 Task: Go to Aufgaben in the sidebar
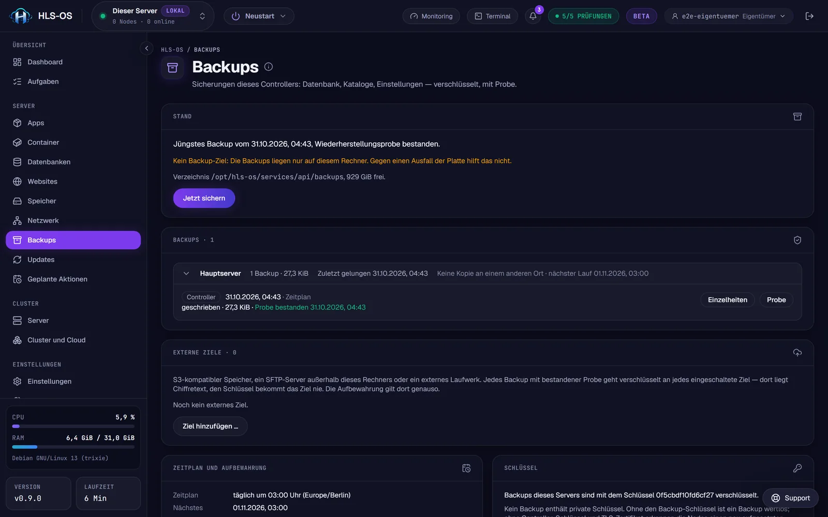point(73,82)
